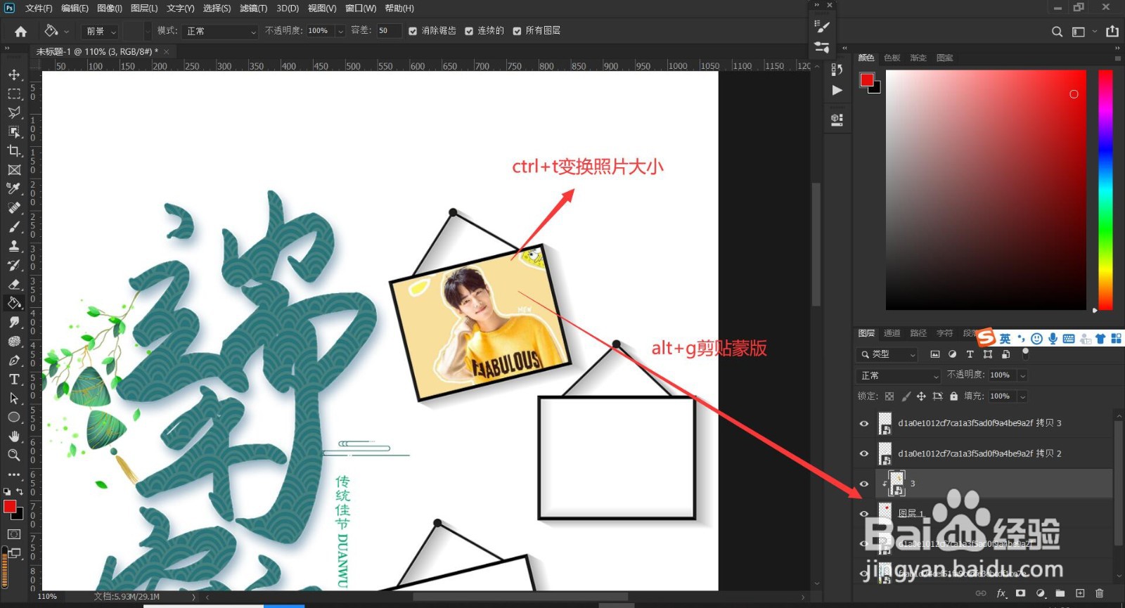Go to the Home screen icon
1125x608 pixels.
[x=21, y=31]
